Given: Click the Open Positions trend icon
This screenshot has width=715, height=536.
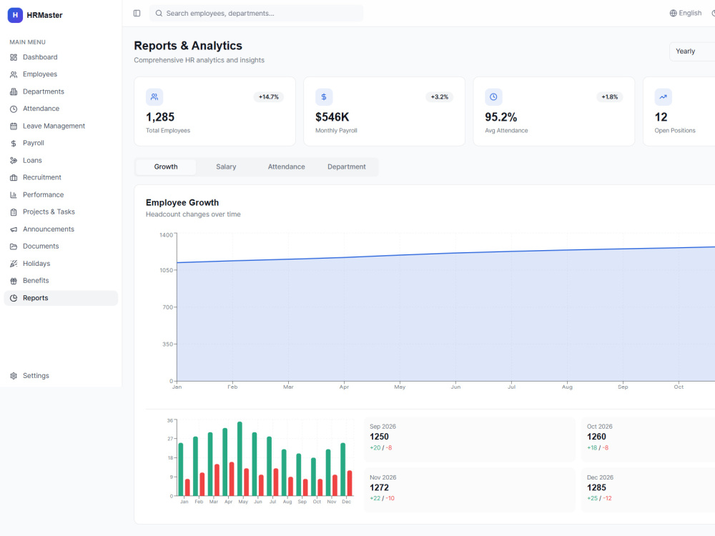Looking at the screenshot, I should click(663, 97).
